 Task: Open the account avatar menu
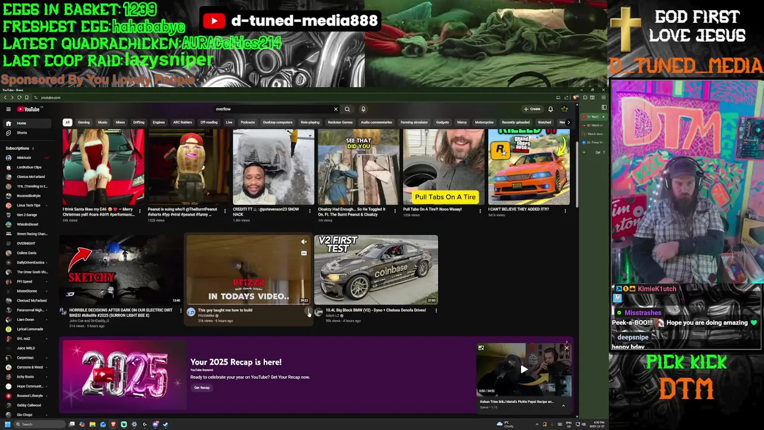(564, 109)
